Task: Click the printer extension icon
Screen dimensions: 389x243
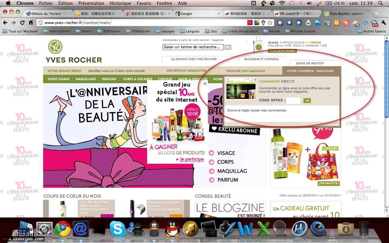Action: coord(308,22)
